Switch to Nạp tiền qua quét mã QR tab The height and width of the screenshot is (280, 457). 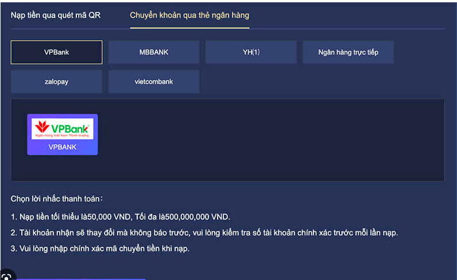(x=56, y=15)
